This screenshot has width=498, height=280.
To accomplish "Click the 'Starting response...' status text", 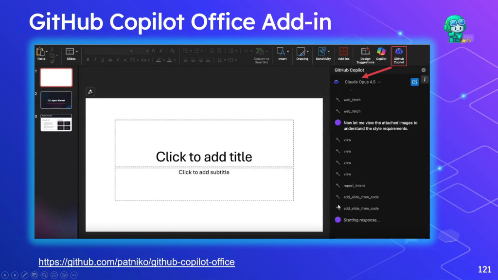I will click(361, 220).
